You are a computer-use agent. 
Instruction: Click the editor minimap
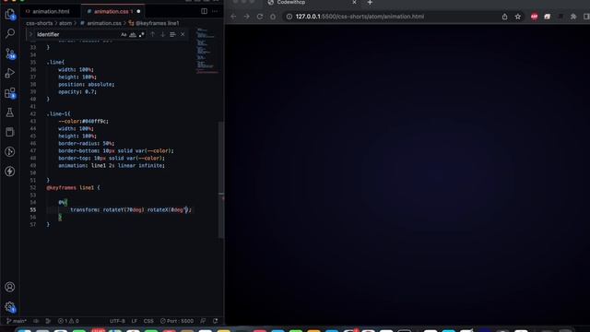[206, 51]
